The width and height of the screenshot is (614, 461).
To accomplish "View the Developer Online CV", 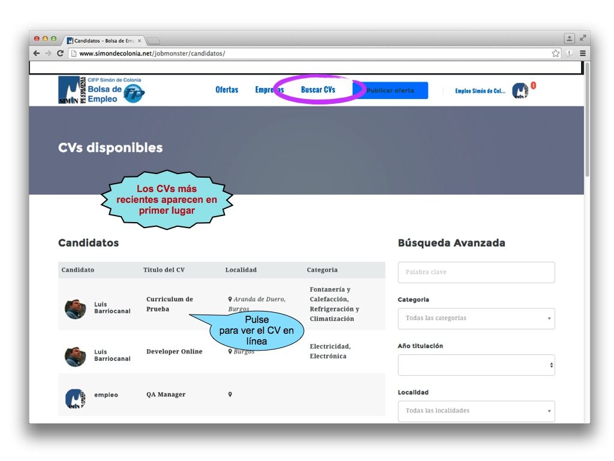I will click(174, 352).
